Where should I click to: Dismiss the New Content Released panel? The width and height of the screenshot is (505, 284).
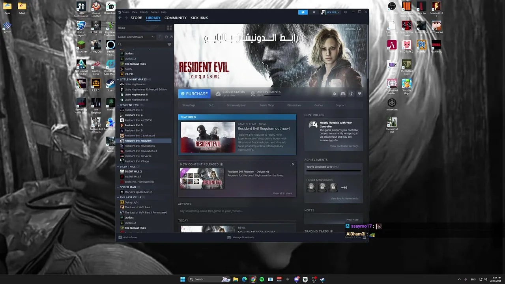coord(293,164)
